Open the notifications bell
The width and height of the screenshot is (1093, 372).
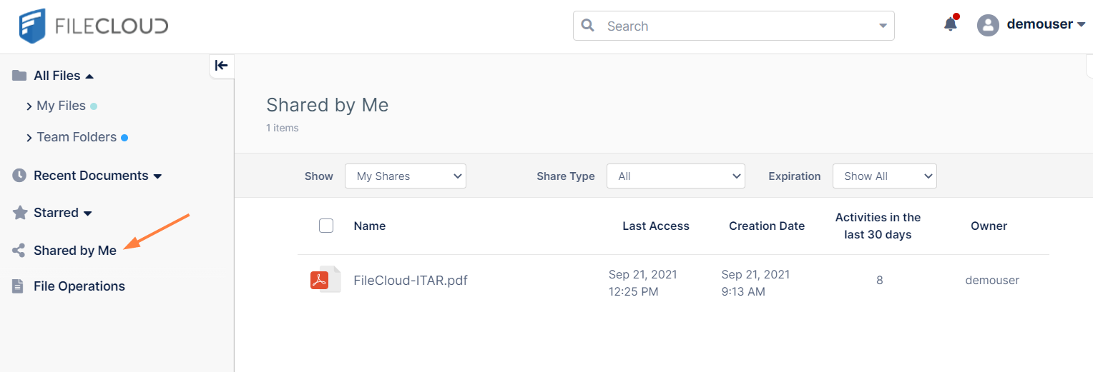click(x=950, y=24)
